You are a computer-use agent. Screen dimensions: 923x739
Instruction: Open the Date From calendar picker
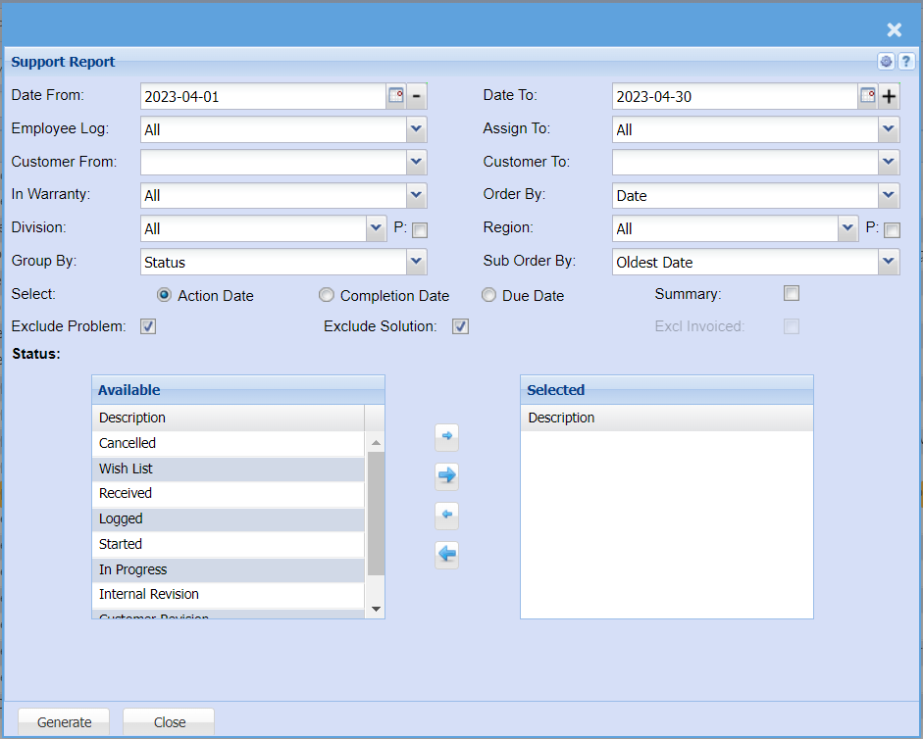coord(396,96)
